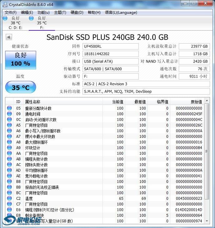Select the row 剩余备用块
The width and height of the screenshot is (215, 228).
[x=105, y=215]
